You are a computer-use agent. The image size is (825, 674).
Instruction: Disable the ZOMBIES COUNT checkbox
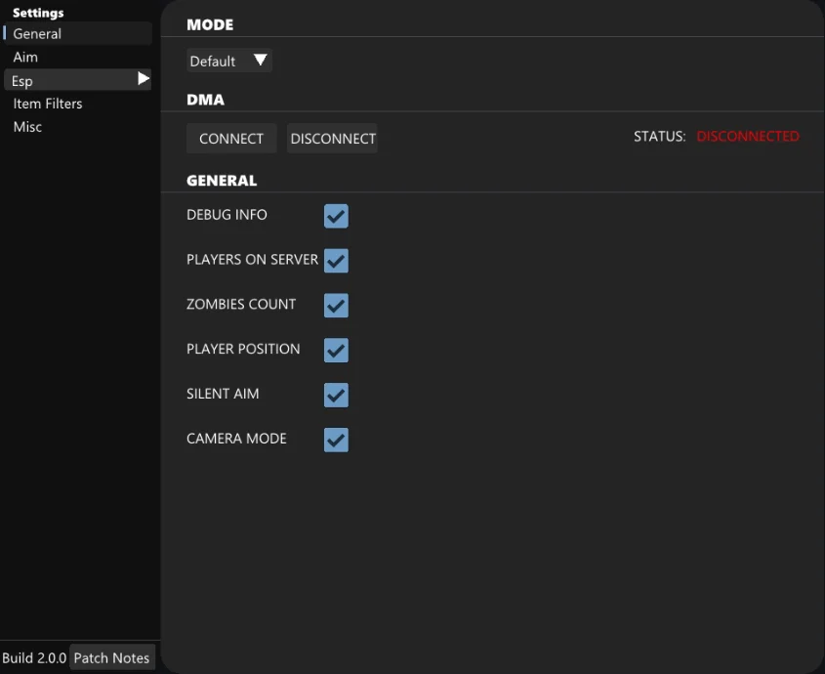(x=336, y=306)
